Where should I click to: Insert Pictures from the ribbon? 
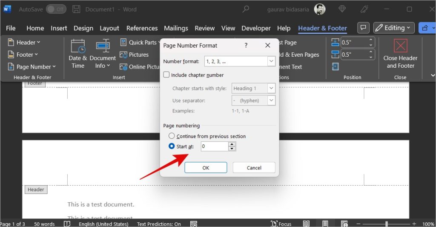click(134, 55)
